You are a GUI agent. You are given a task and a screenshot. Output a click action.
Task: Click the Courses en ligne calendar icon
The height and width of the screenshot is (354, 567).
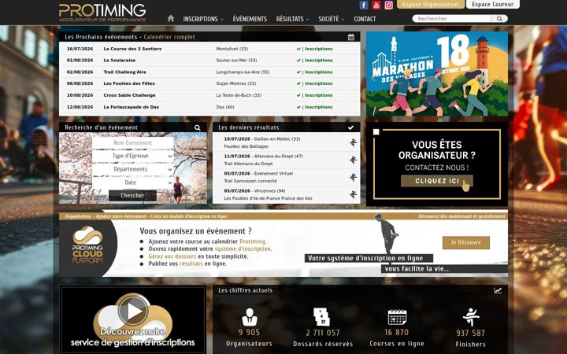397,317
